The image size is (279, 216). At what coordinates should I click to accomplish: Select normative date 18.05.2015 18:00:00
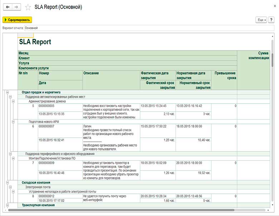point(194,131)
